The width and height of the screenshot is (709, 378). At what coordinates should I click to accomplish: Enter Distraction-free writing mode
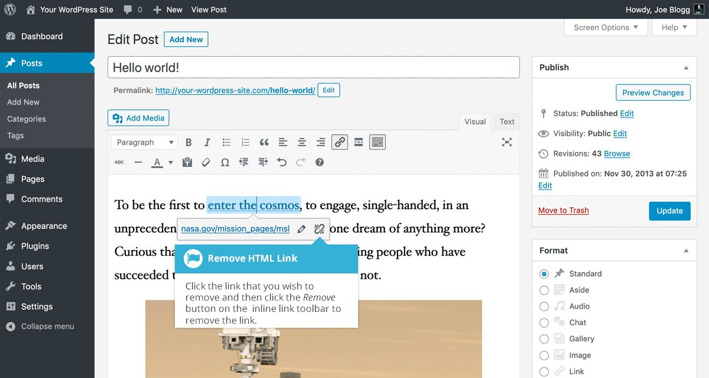[x=506, y=142]
